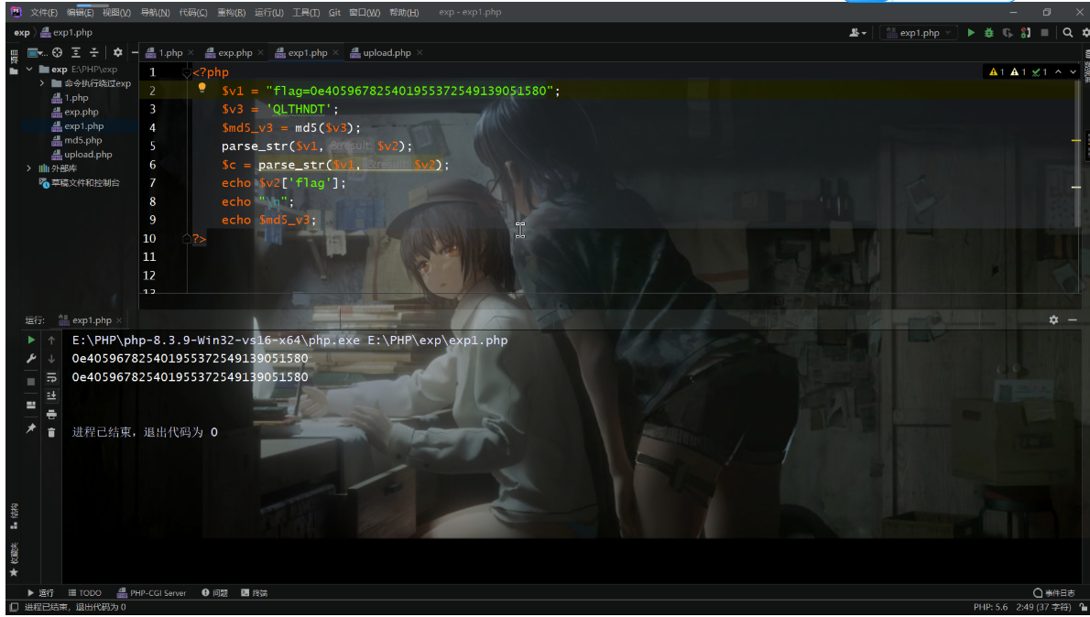The width and height of the screenshot is (1090, 617).
Task: Open the 代码(C) menu
Action: click(192, 13)
